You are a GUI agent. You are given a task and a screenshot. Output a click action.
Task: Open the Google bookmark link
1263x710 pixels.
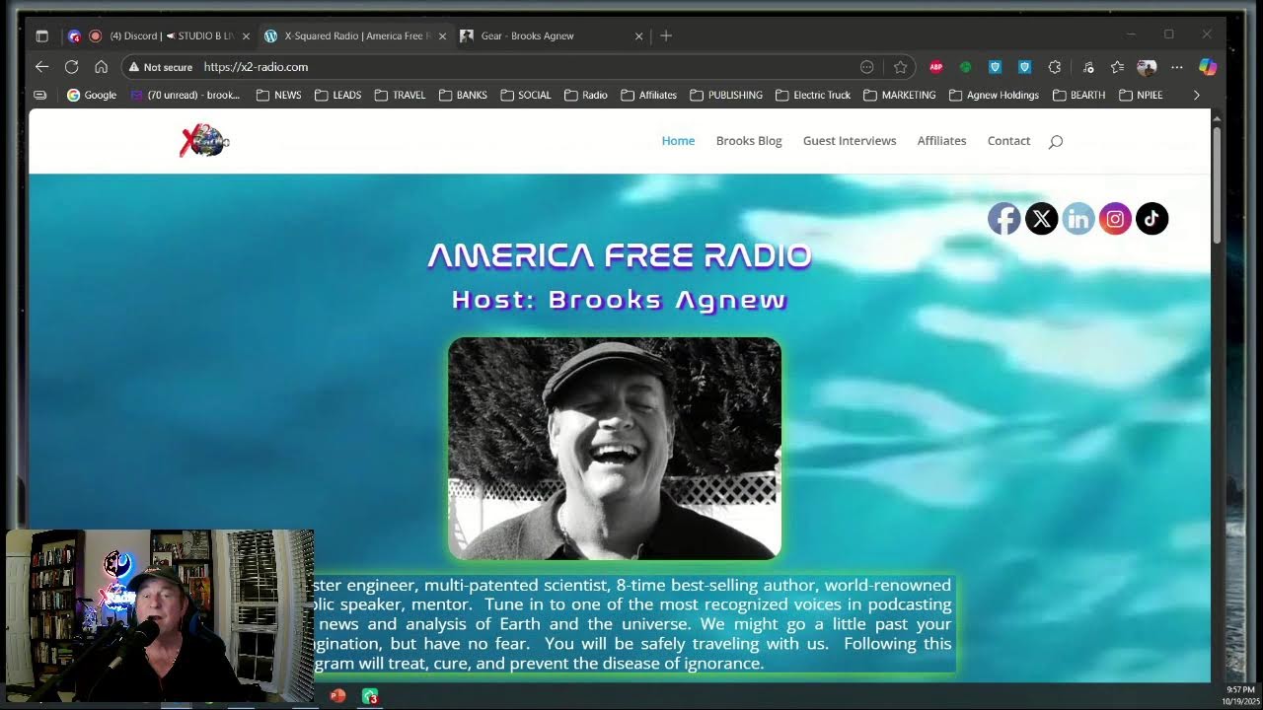click(92, 95)
